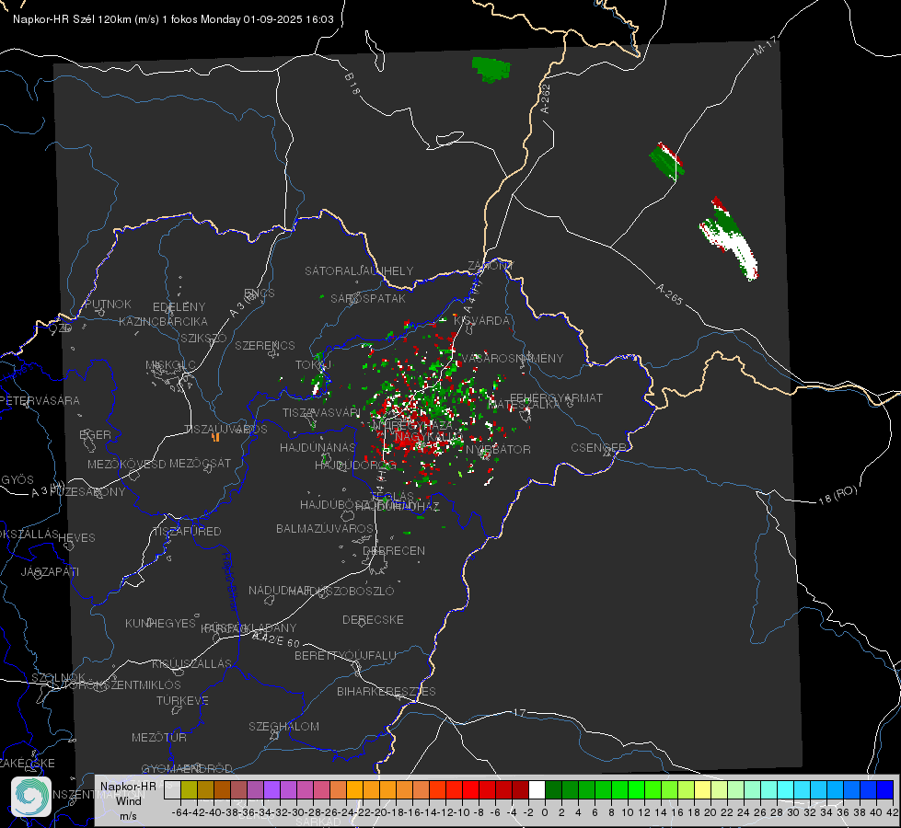Click the KISUJSZALLAS label

tap(192, 663)
